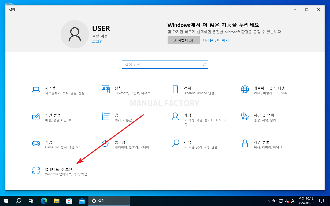Click the '내 파일 찾기, 사용 권한' description
The image size is (330, 206).
(201, 147)
